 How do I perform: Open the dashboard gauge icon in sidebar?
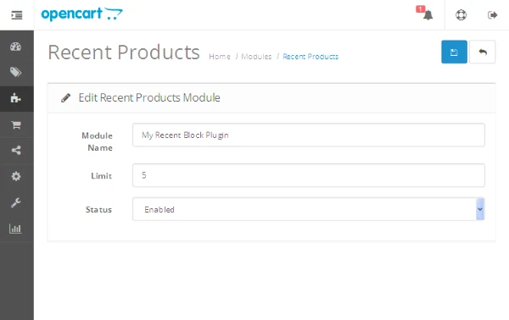15,47
